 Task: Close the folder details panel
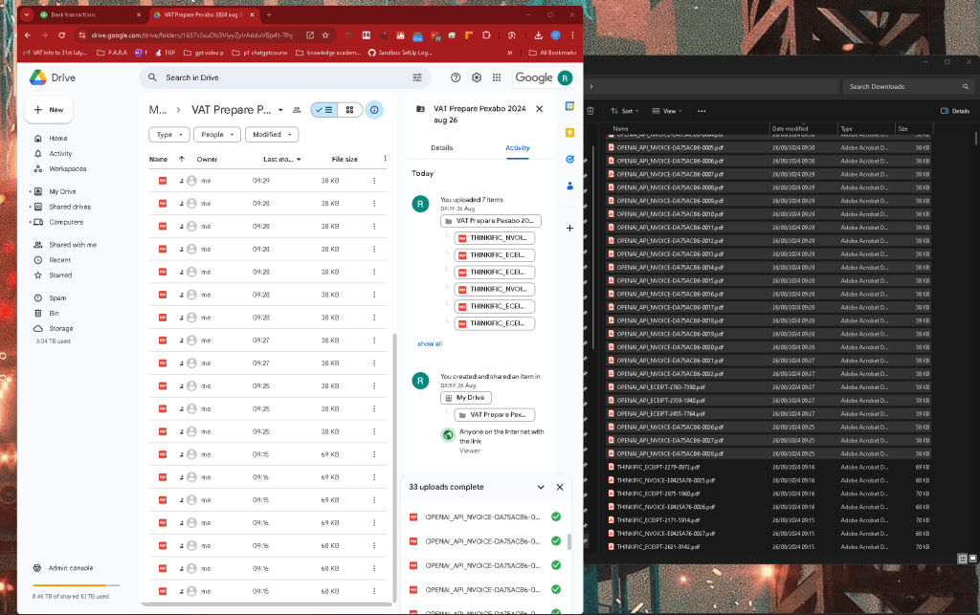tap(540, 109)
